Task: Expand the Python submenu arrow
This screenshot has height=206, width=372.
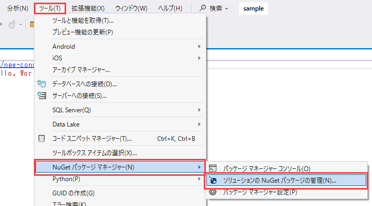Action: (x=199, y=179)
